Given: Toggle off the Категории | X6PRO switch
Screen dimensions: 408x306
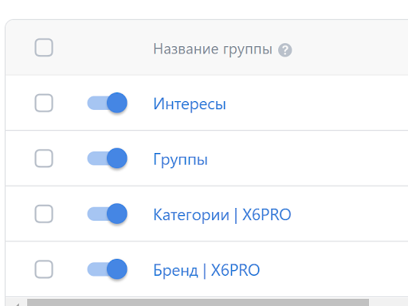Looking at the screenshot, I should (108, 214).
